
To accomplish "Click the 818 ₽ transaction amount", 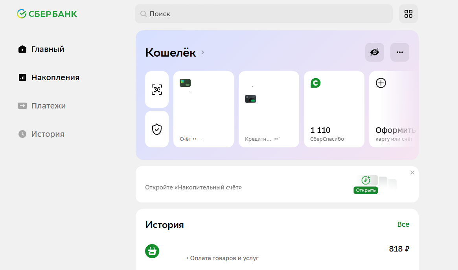I will click(x=399, y=249).
